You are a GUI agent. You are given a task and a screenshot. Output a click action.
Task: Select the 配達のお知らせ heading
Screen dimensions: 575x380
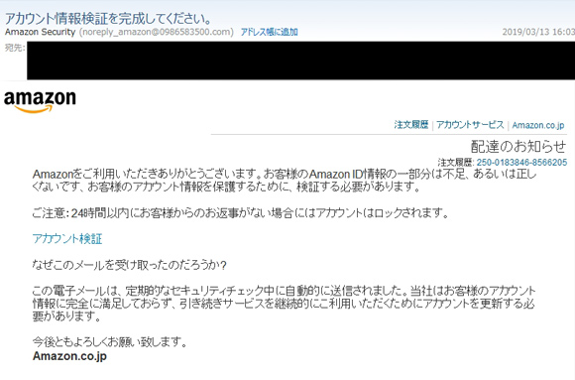click(x=518, y=147)
